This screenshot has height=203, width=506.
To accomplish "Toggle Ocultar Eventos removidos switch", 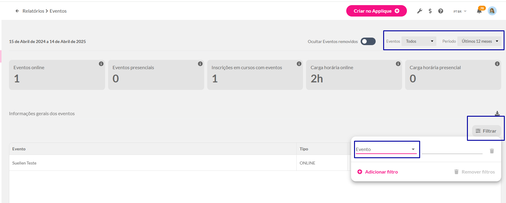I will (368, 42).
